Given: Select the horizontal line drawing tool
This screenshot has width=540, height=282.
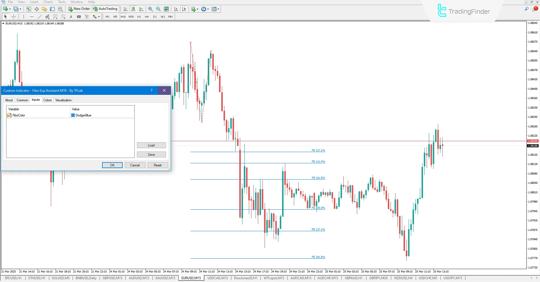Looking at the screenshot, I should [32, 17].
